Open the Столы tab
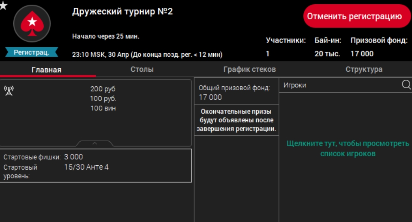 (x=142, y=70)
